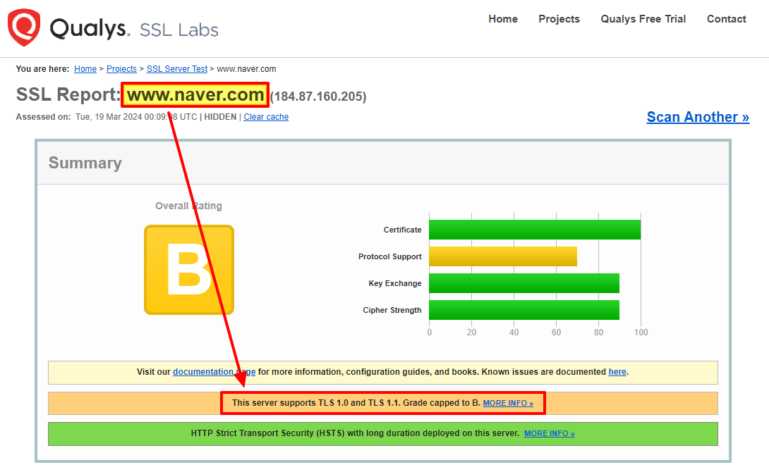Click the overall rating B grade badge

pyautogui.click(x=189, y=270)
